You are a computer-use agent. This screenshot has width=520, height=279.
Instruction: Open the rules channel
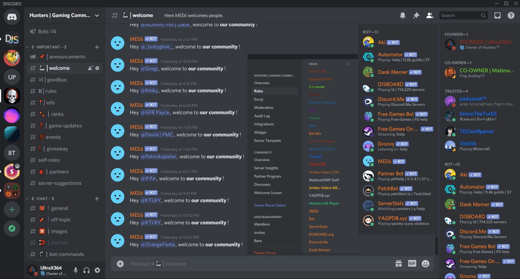tap(51, 91)
